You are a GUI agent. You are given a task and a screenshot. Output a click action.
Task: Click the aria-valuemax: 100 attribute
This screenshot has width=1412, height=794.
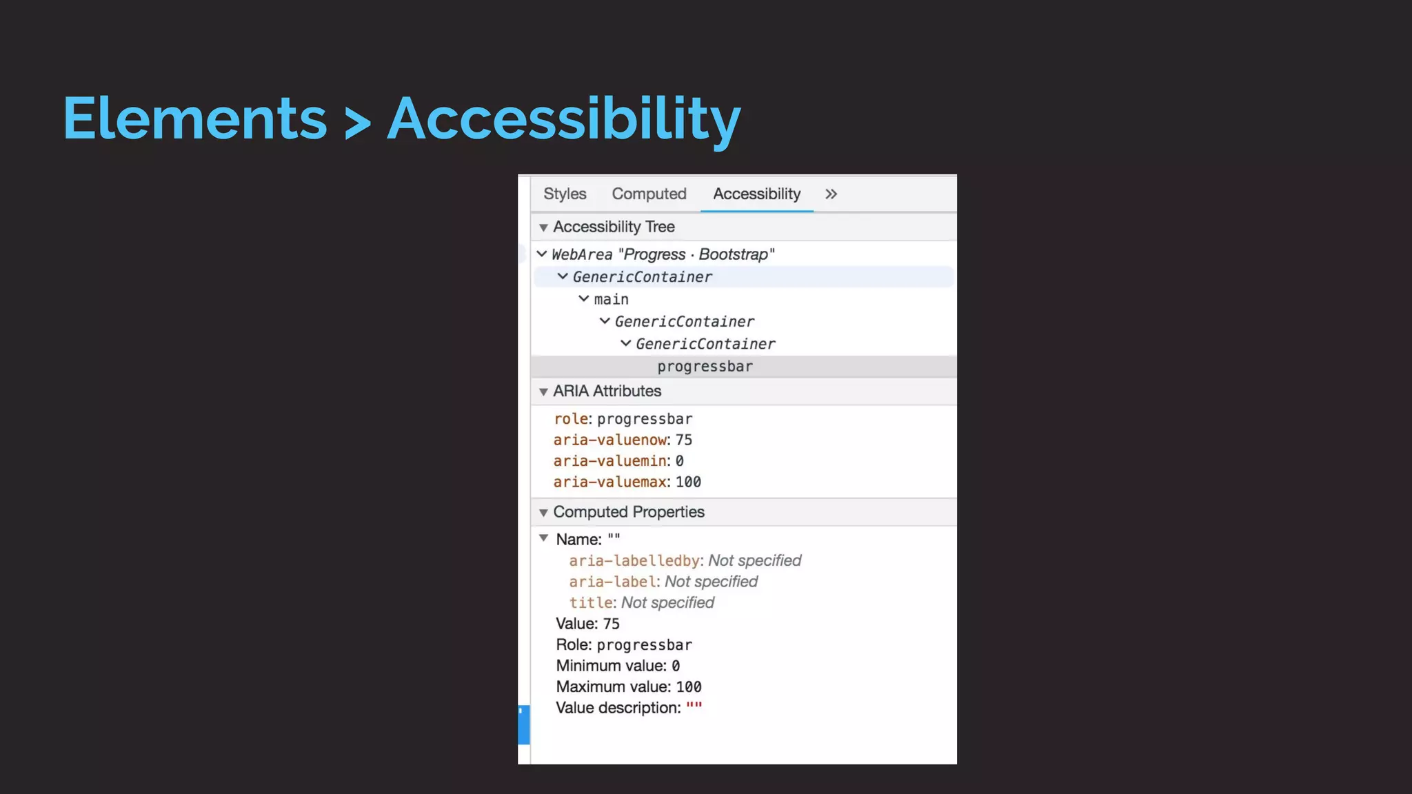(x=627, y=482)
